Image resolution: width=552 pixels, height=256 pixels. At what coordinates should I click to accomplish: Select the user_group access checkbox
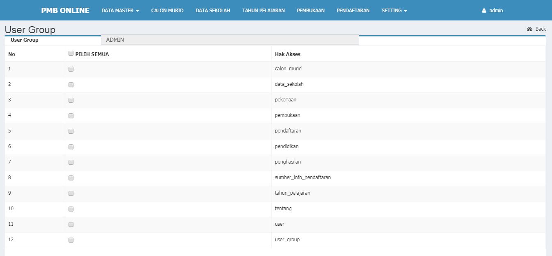point(71,240)
